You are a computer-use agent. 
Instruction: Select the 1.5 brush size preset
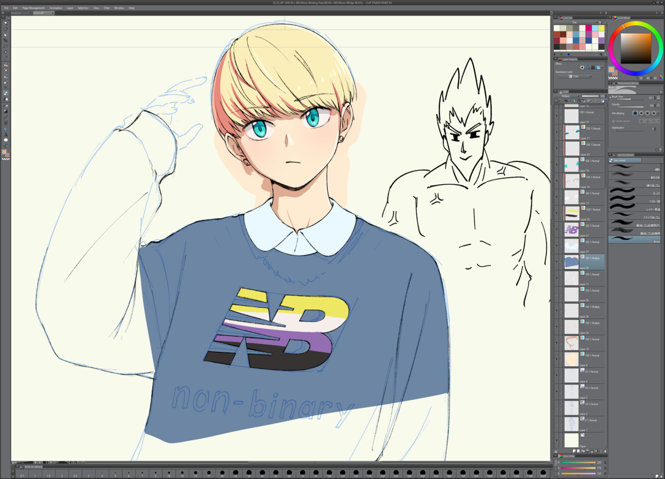(48, 473)
